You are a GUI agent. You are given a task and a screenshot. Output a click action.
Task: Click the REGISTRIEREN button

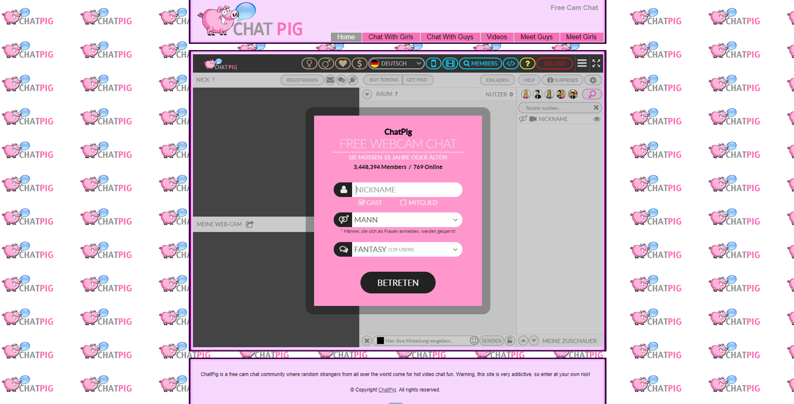pyautogui.click(x=302, y=80)
